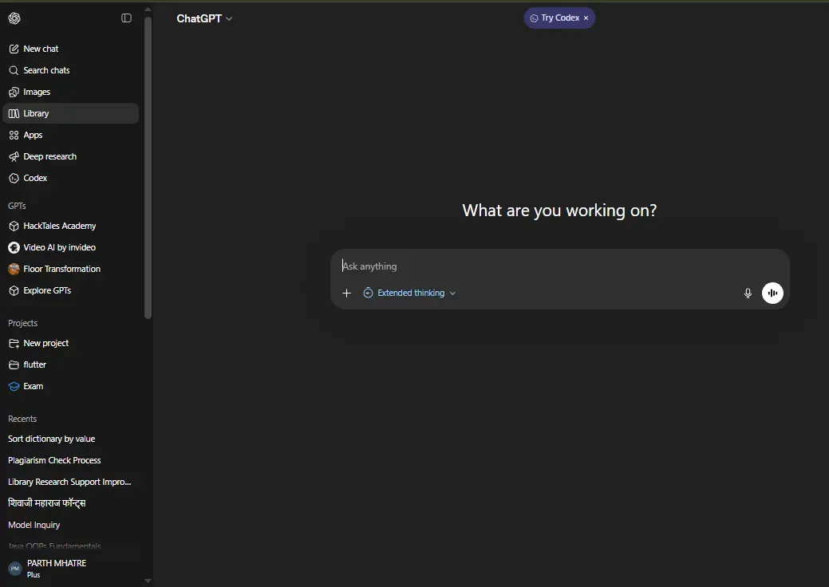
Task: Click the Codex icon in sidebar
Action: click(14, 179)
